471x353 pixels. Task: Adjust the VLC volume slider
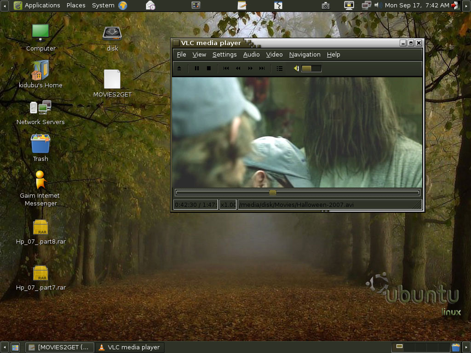(311, 68)
